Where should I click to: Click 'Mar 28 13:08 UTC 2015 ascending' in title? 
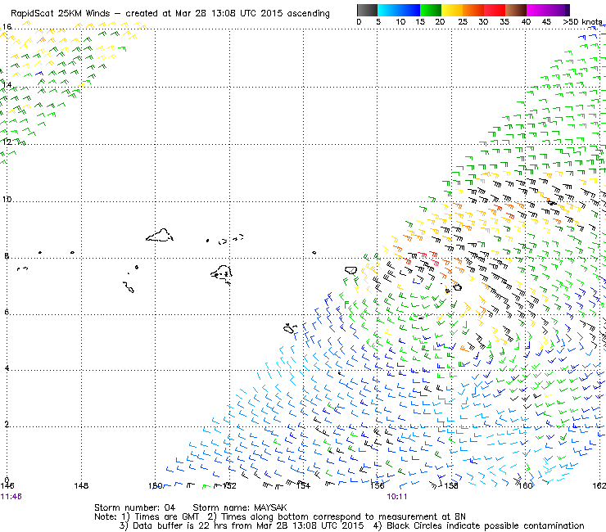tap(252, 14)
